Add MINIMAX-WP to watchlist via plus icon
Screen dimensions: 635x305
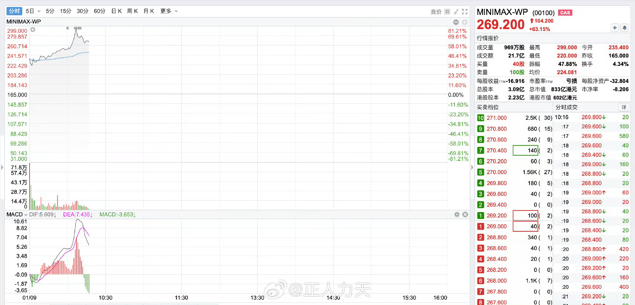(615, 28)
